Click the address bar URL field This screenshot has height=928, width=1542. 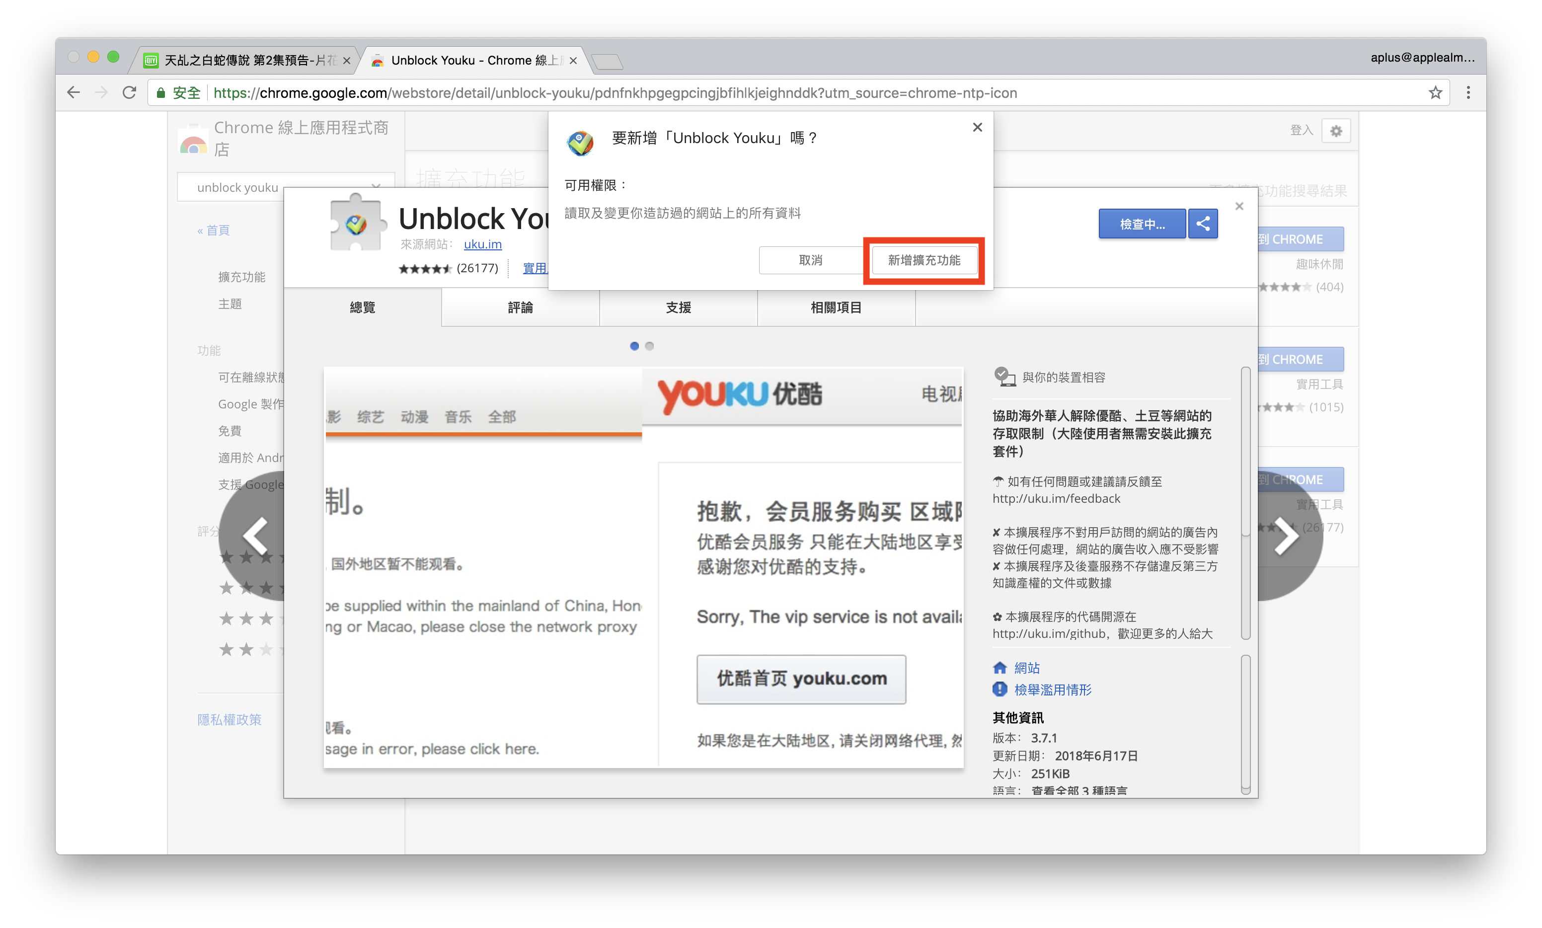pos(799,92)
